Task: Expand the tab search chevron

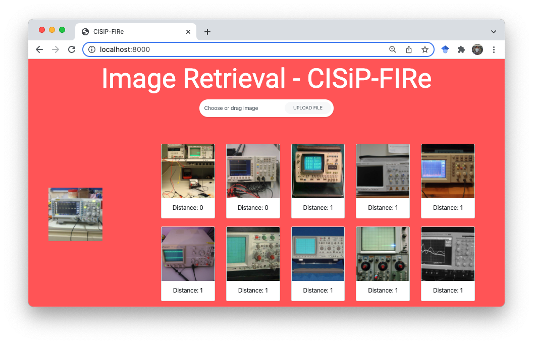Action: pos(494,32)
